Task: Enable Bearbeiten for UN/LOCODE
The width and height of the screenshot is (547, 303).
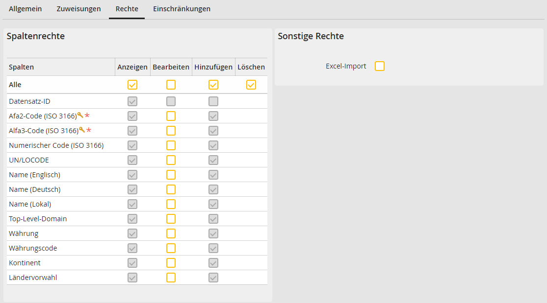Action: pos(171,160)
